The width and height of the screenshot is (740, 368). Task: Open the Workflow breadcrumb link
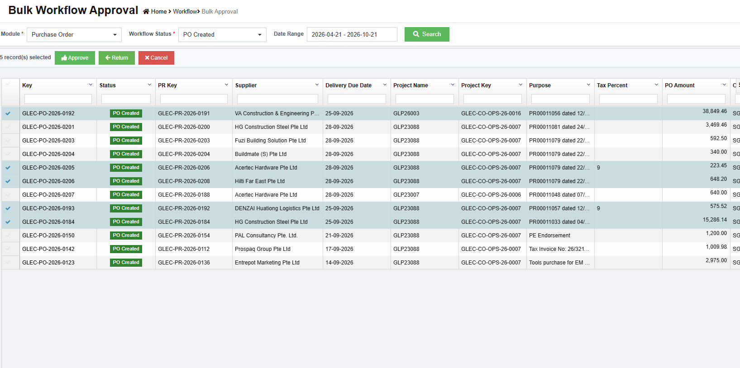(185, 12)
